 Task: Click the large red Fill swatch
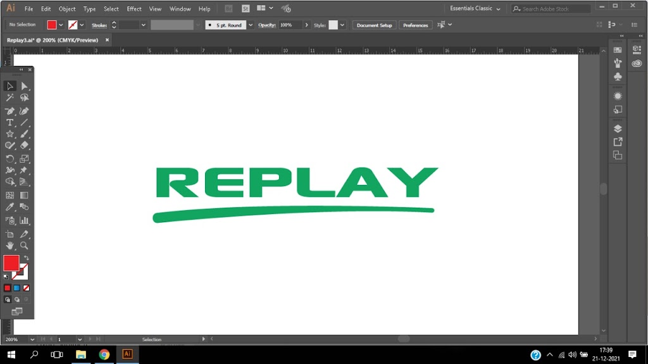11,263
